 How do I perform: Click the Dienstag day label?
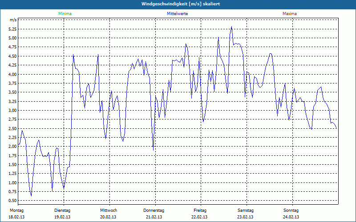pos(62,210)
